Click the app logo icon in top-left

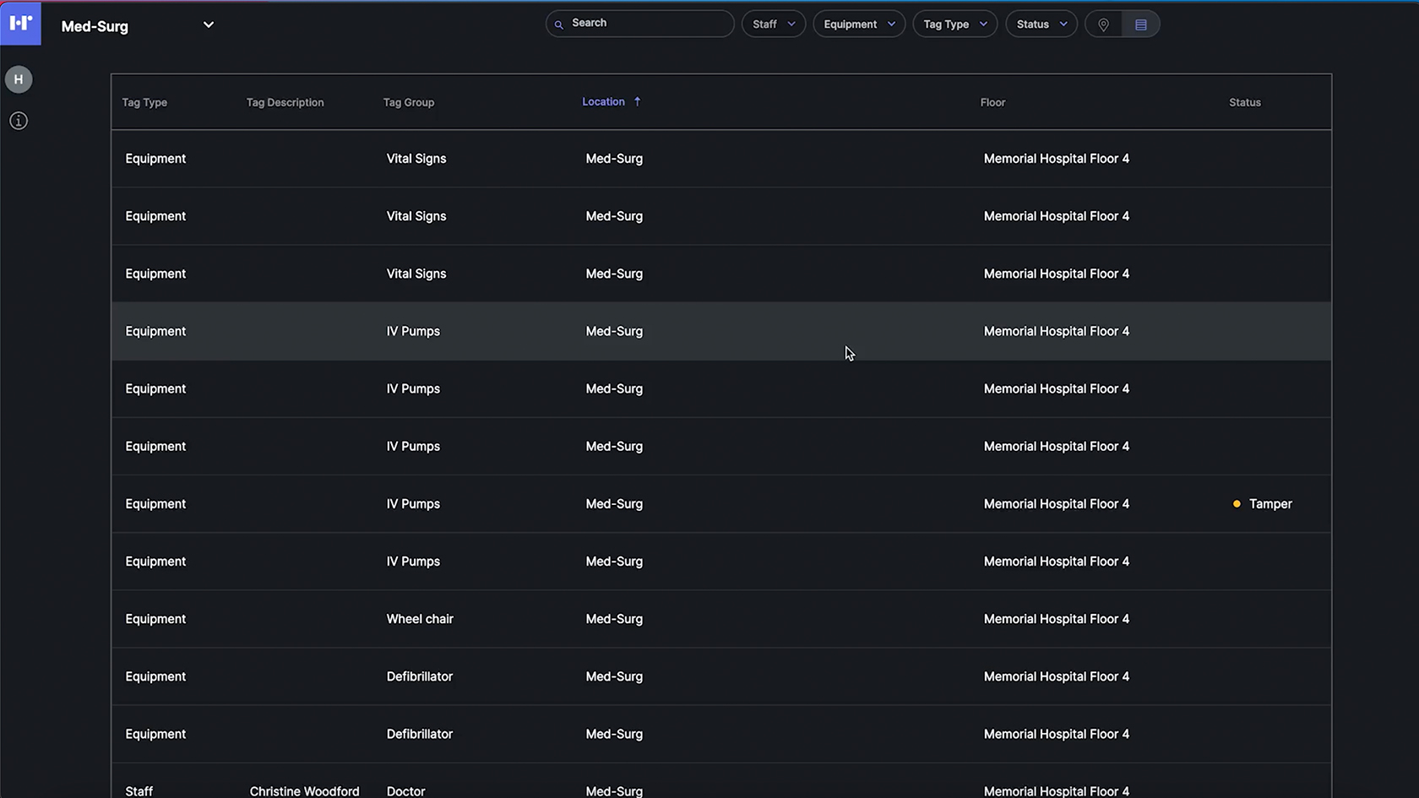click(x=20, y=23)
